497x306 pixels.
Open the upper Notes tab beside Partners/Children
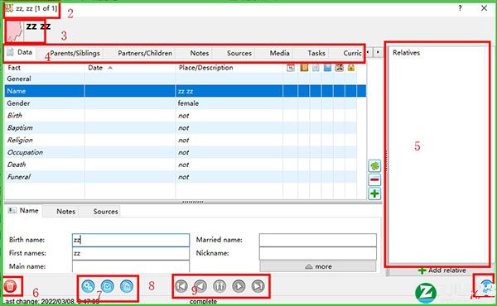(x=200, y=53)
